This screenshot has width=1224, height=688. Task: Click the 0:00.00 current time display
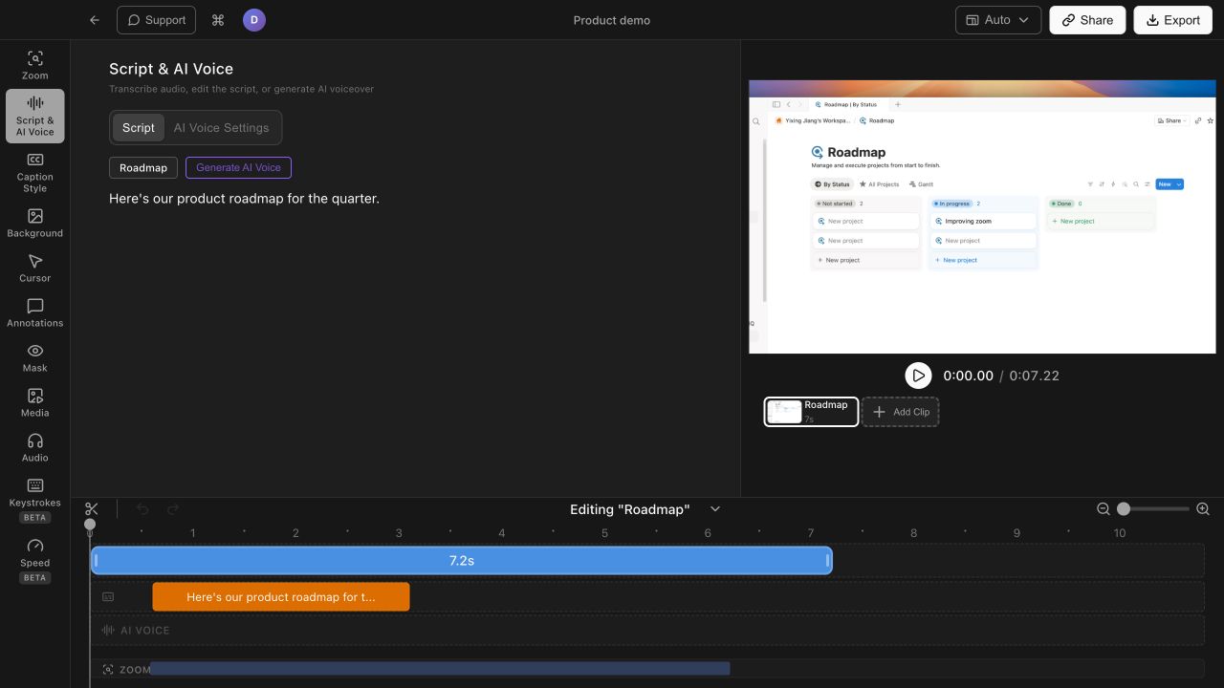coord(968,376)
